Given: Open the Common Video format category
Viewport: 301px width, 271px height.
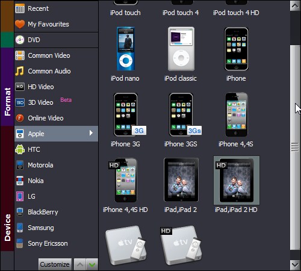Looking at the screenshot, I should tap(56, 55).
